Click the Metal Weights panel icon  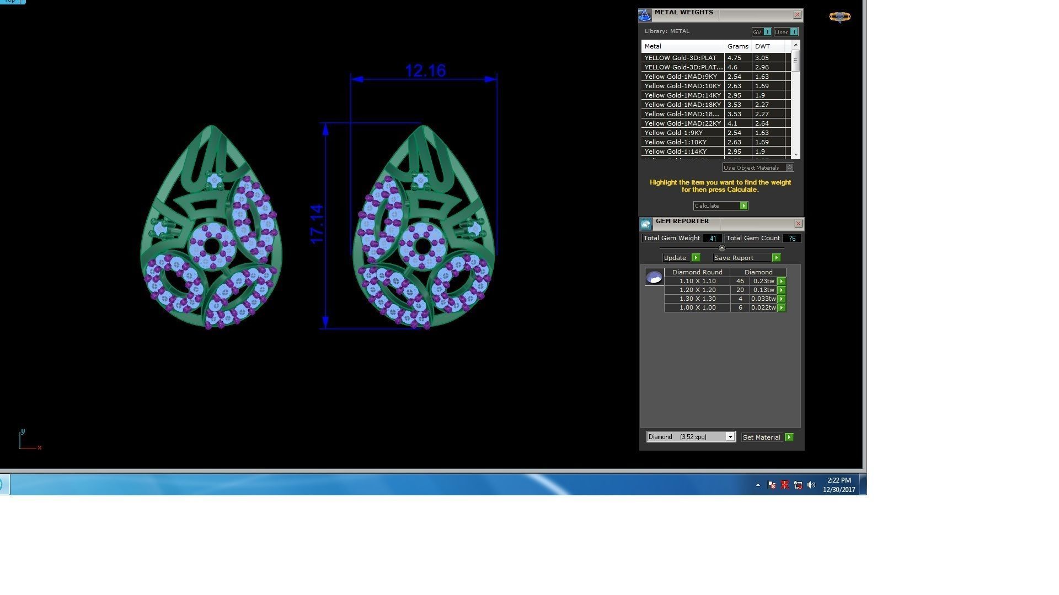pos(644,15)
